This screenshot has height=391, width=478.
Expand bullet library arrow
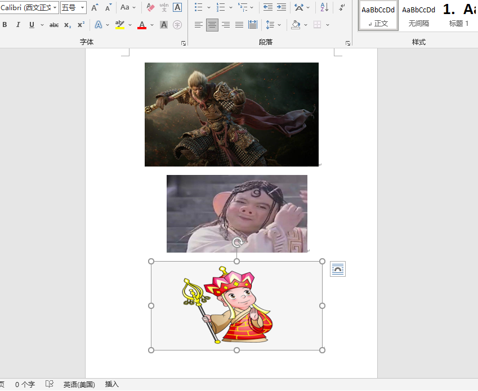209,7
